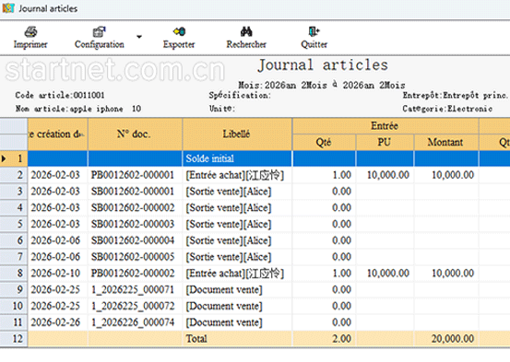Select the N° doc. column header
Viewport: 510px width, 362px height.
pos(135,134)
